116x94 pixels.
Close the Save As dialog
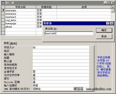click(112, 23)
